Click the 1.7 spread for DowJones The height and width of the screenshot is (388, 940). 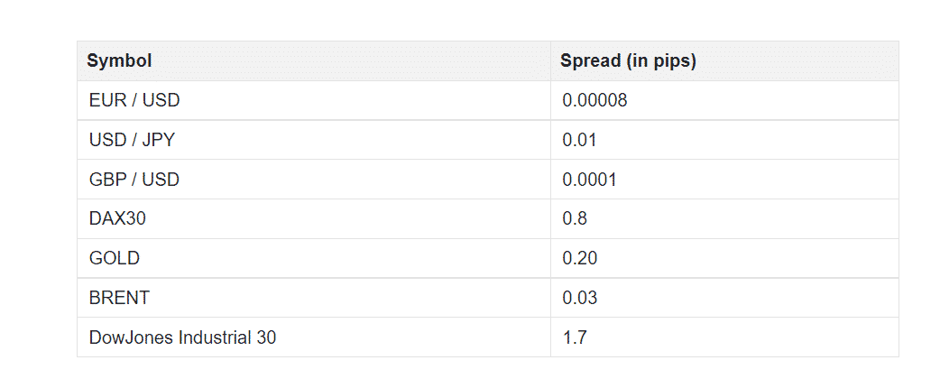pos(575,337)
